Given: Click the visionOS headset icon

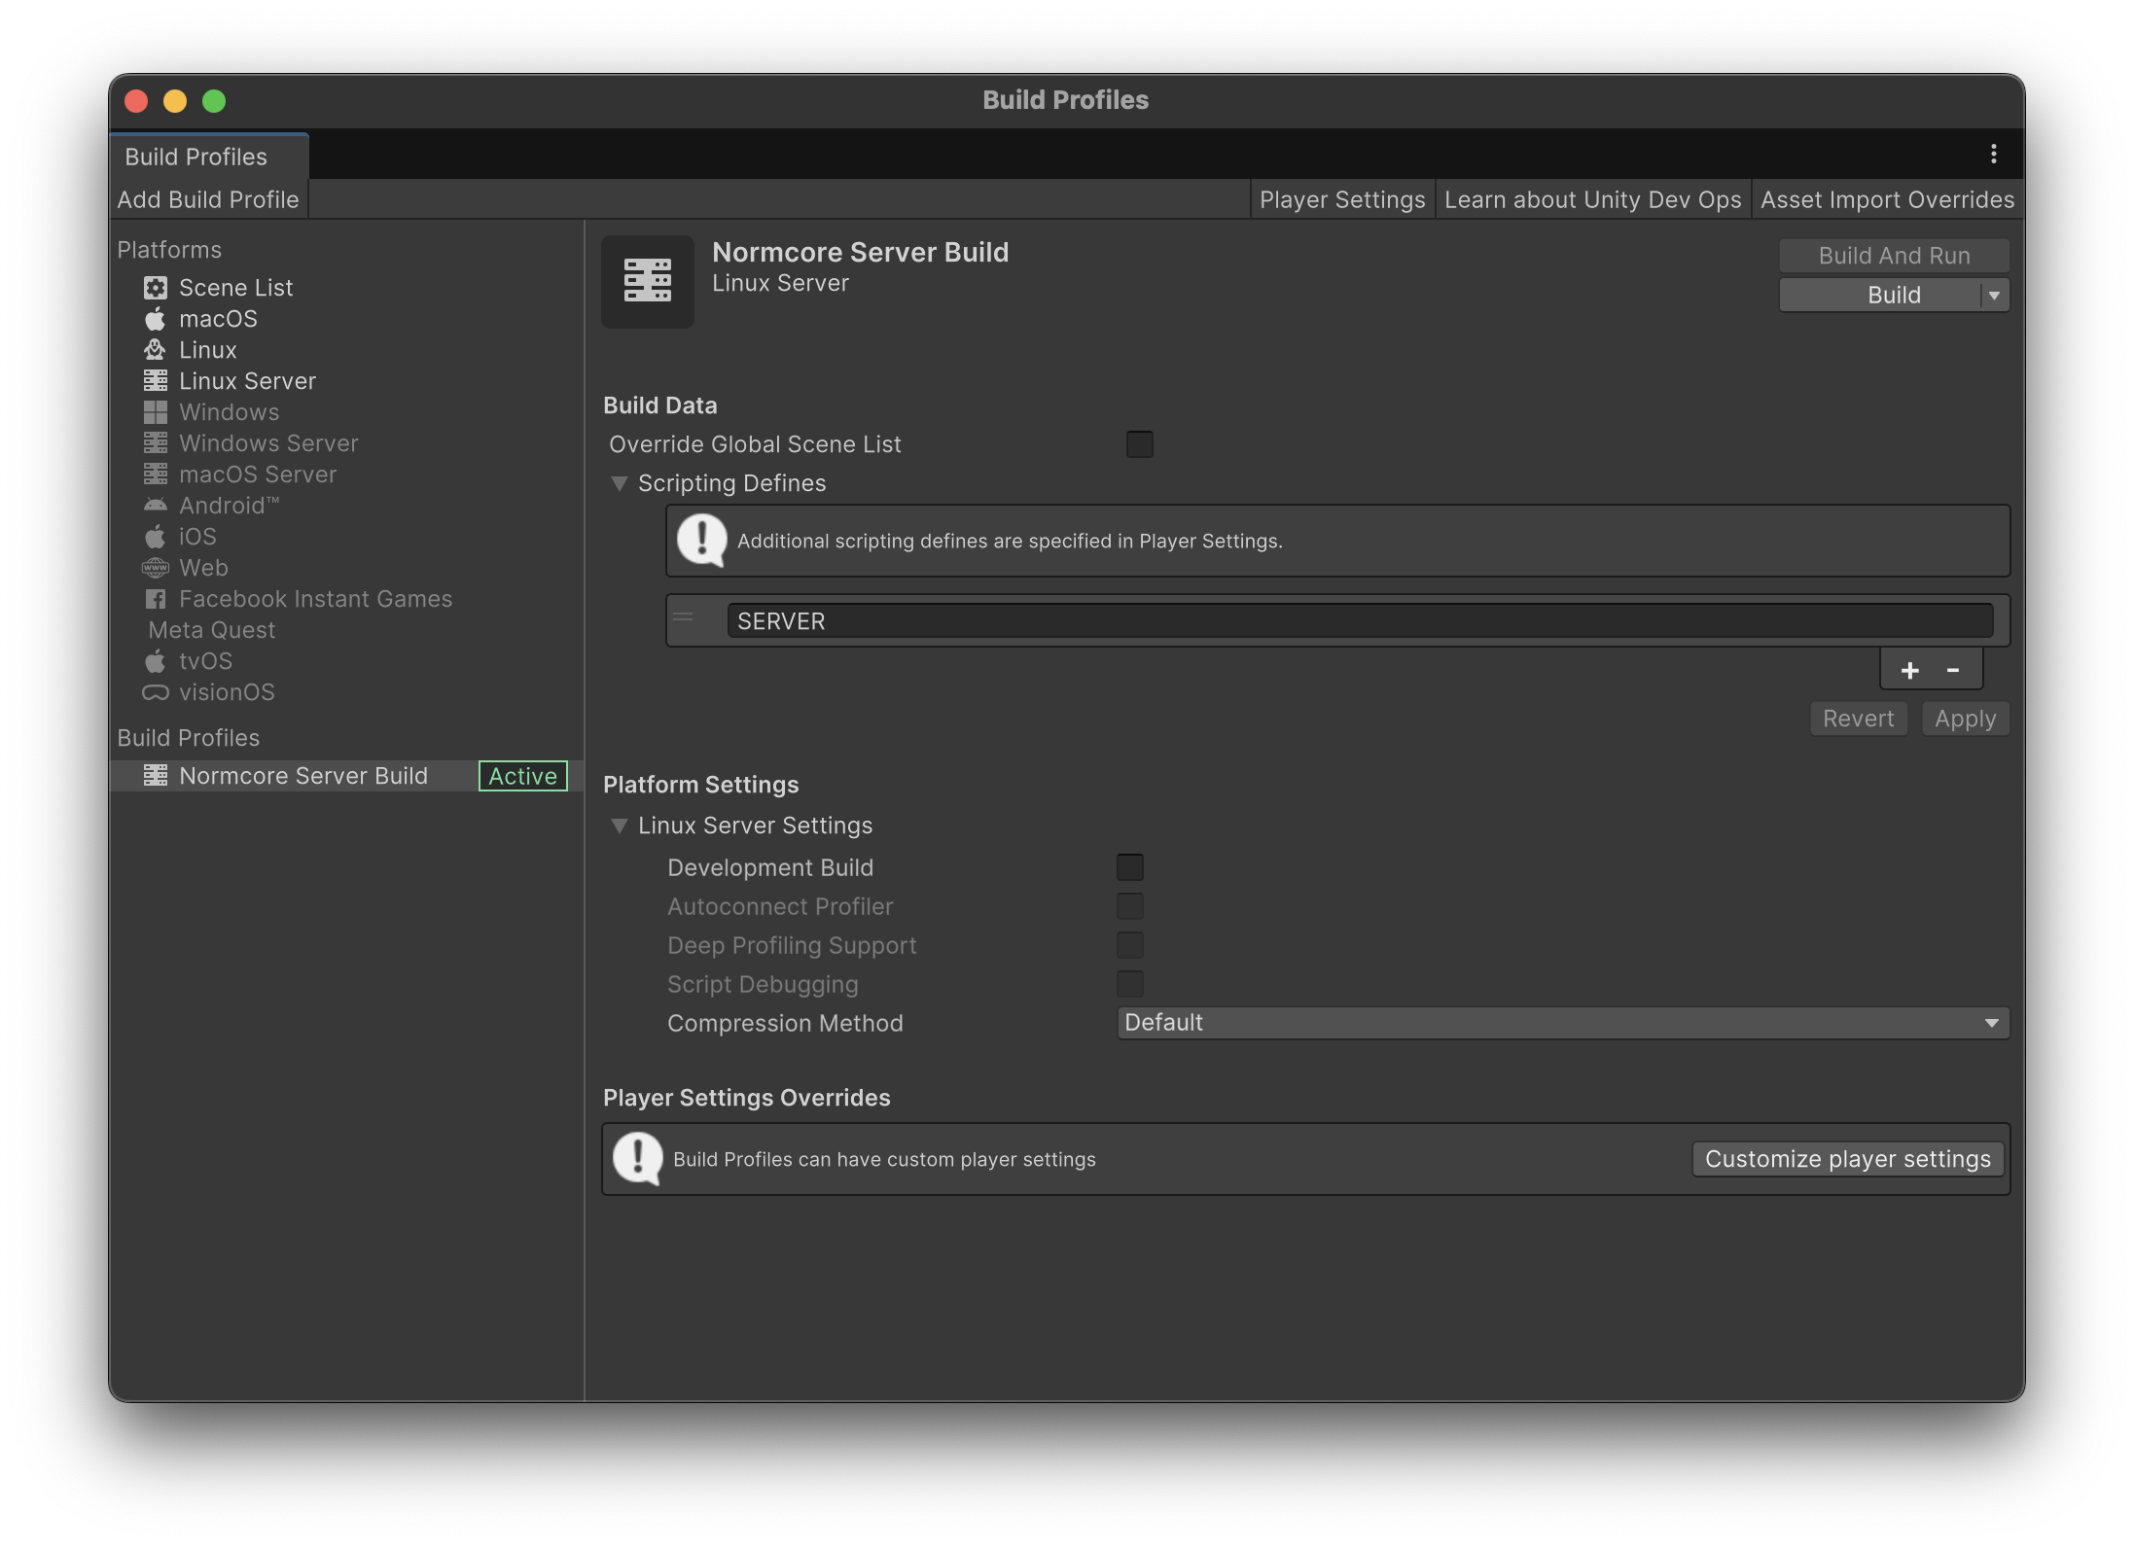Looking at the screenshot, I should coord(156,692).
